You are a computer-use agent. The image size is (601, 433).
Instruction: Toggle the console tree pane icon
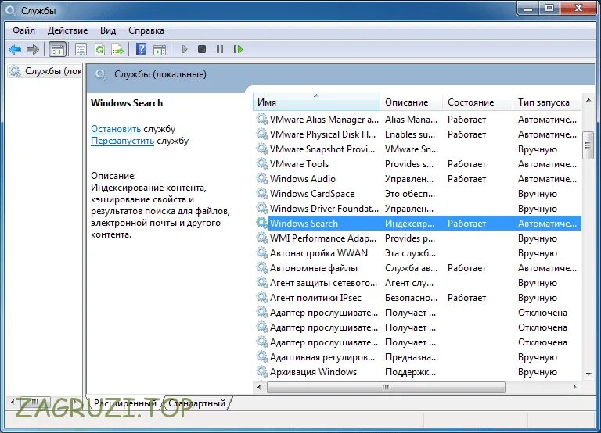[x=57, y=50]
